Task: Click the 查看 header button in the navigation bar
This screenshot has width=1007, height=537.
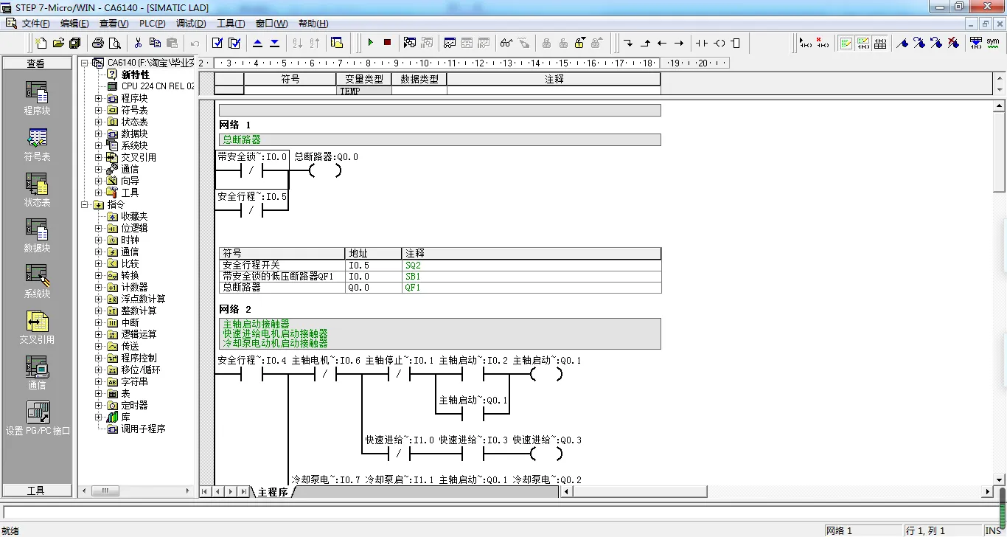Action: [x=38, y=63]
